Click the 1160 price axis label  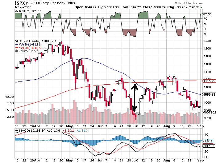coord(207,64)
